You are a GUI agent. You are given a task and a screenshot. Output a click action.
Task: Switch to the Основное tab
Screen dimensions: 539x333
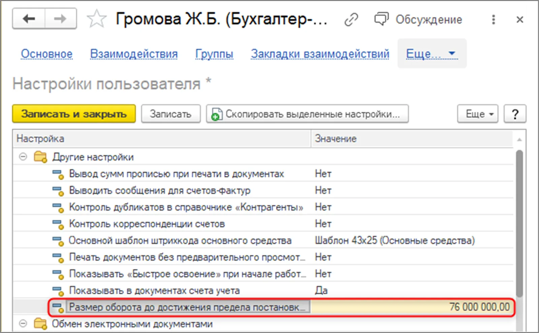(x=46, y=54)
